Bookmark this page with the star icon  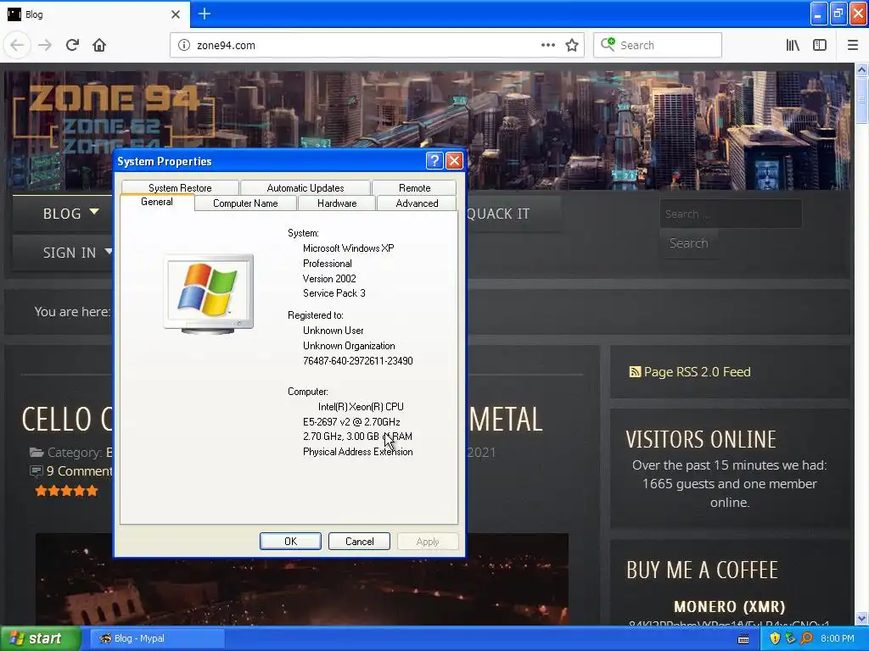click(x=572, y=46)
